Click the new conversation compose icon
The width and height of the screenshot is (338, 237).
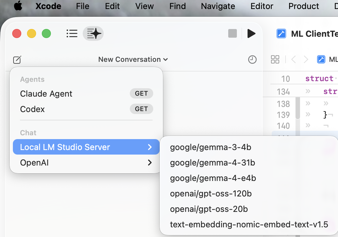click(x=17, y=60)
